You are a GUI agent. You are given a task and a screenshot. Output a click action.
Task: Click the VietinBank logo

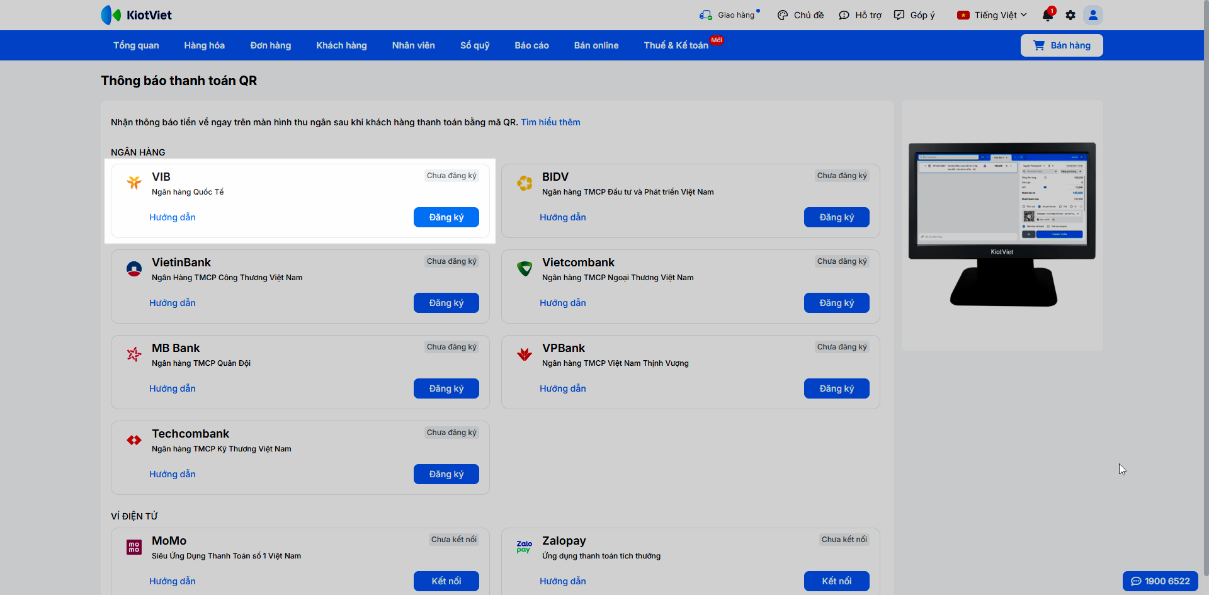(134, 268)
